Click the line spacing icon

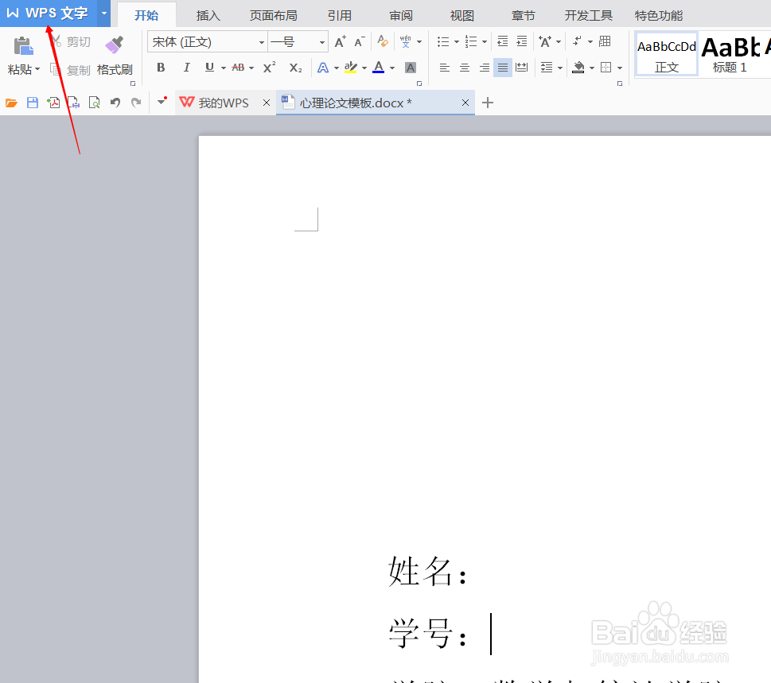[x=547, y=68]
